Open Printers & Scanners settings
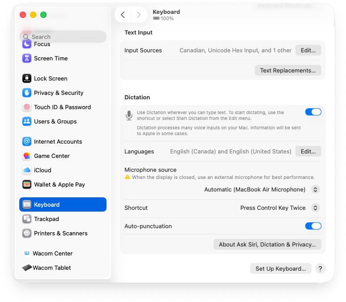Viewport: 346px width, 302px height. pos(63,233)
